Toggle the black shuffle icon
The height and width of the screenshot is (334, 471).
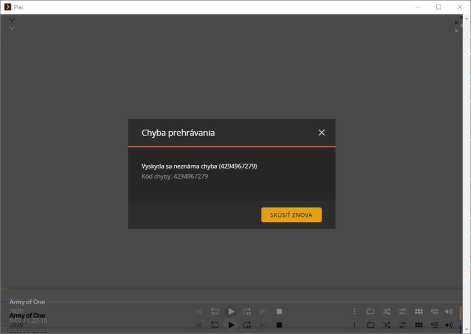387,325
